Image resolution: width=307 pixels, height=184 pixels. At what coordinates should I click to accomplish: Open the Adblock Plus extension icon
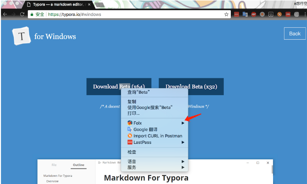pos(254,14)
